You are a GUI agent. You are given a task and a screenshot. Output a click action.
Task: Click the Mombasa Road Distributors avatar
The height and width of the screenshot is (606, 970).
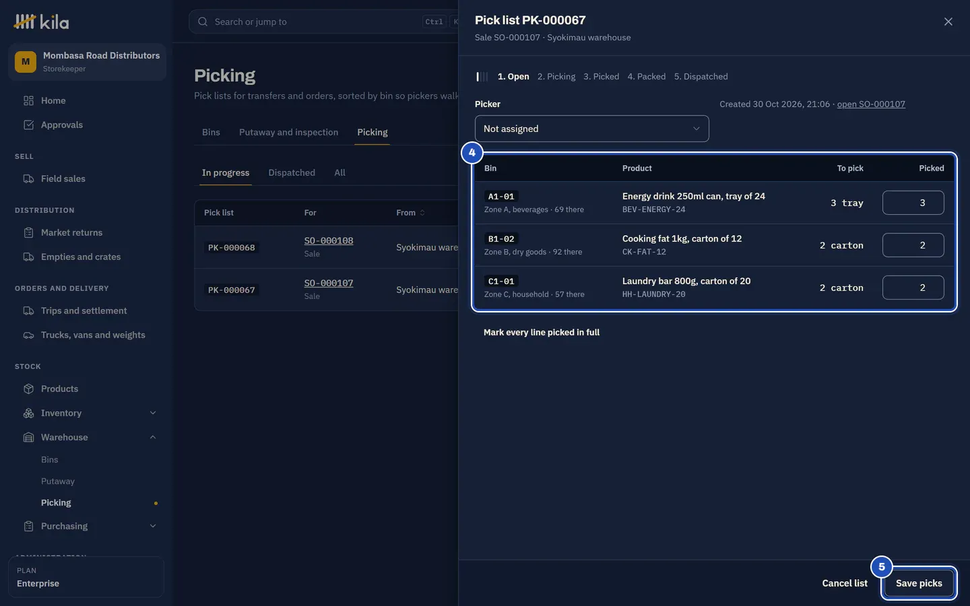pos(26,61)
